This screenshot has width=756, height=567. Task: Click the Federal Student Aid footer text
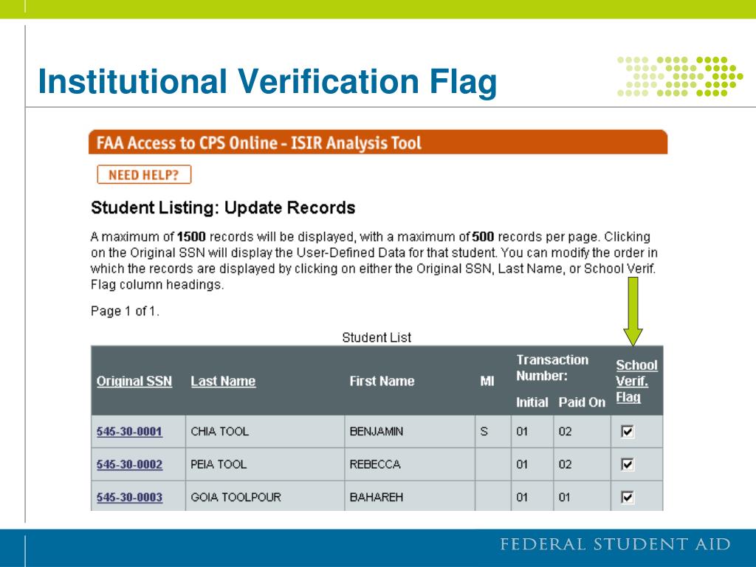pyautogui.click(x=615, y=544)
